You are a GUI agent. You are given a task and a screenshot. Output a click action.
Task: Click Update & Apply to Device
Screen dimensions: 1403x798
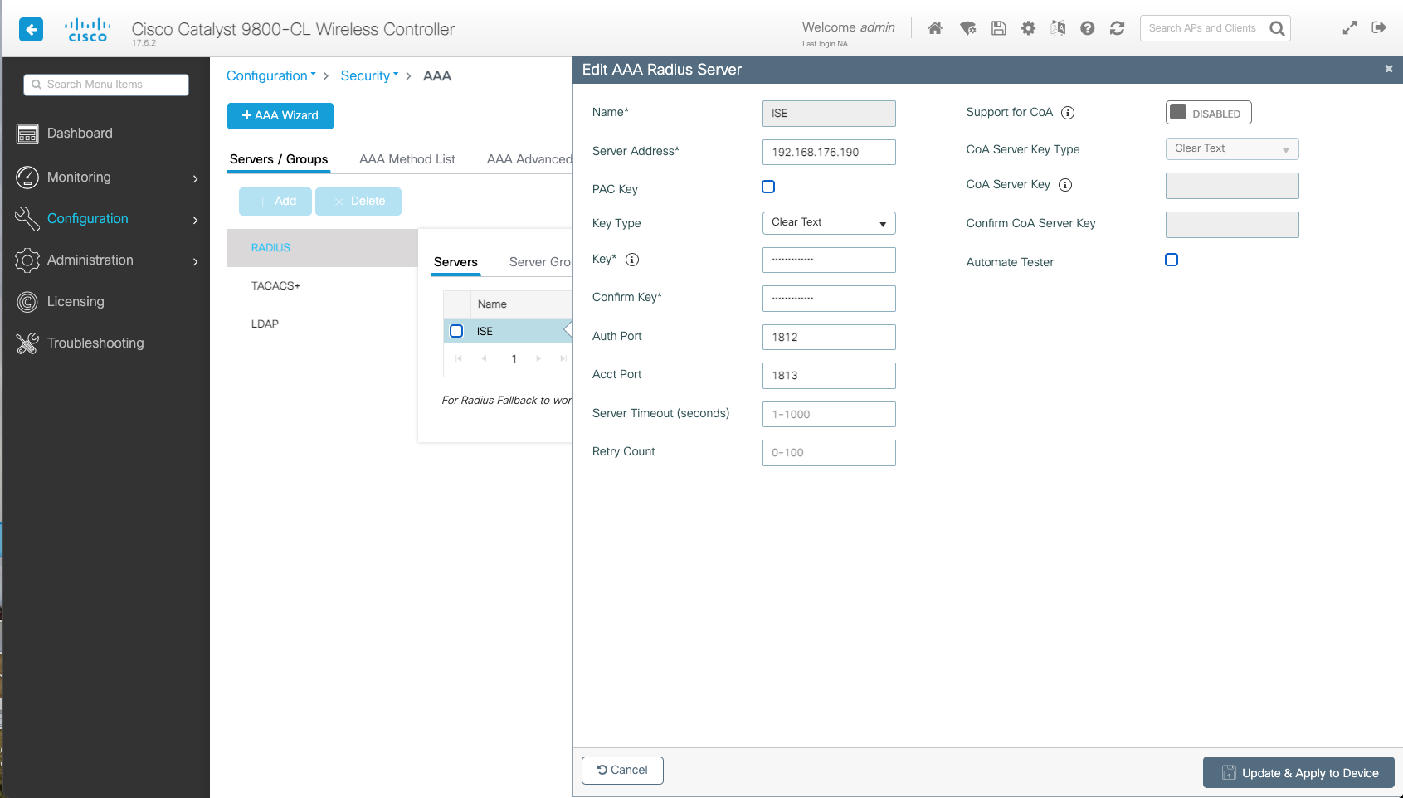click(1298, 773)
